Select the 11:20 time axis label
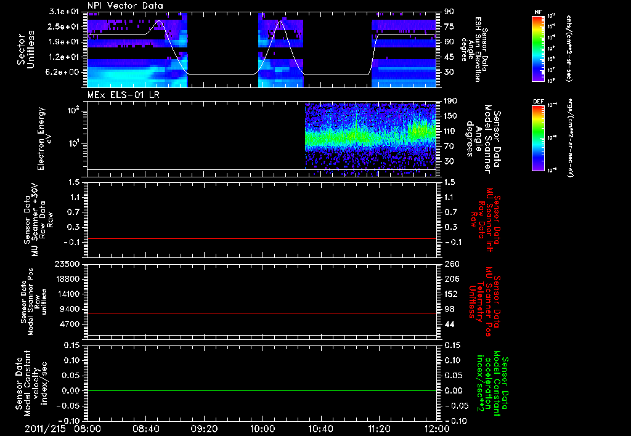The height and width of the screenshot is (436, 631). (x=379, y=428)
